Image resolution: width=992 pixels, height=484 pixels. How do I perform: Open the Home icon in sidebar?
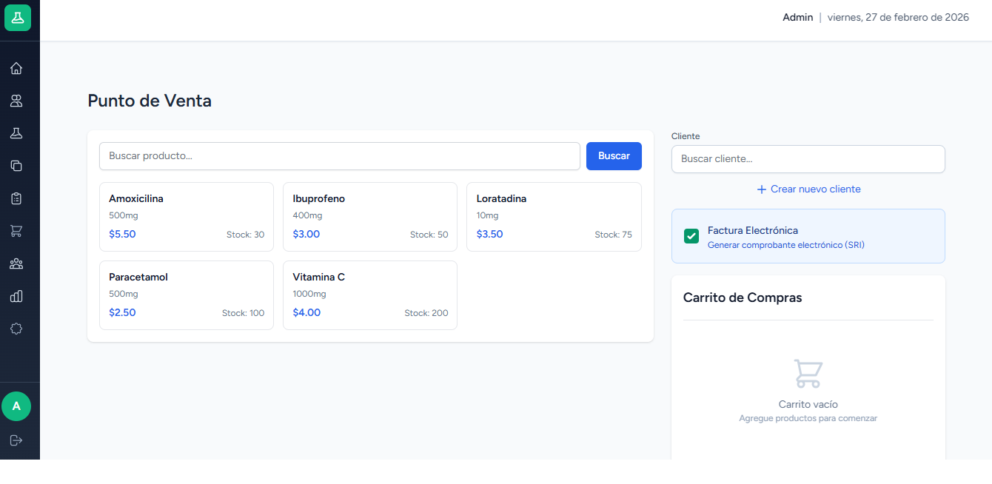tap(16, 68)
